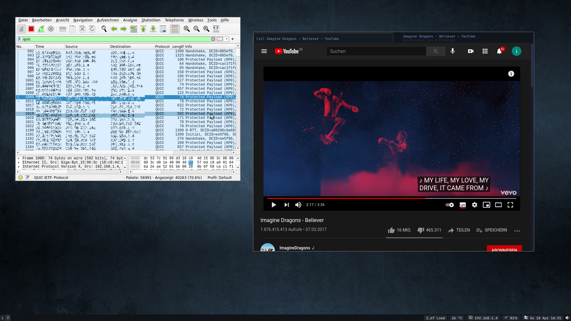Viewport: 571px width, 321px height.
Task: Open the Statistiken menu
Action: pos(151,20)
